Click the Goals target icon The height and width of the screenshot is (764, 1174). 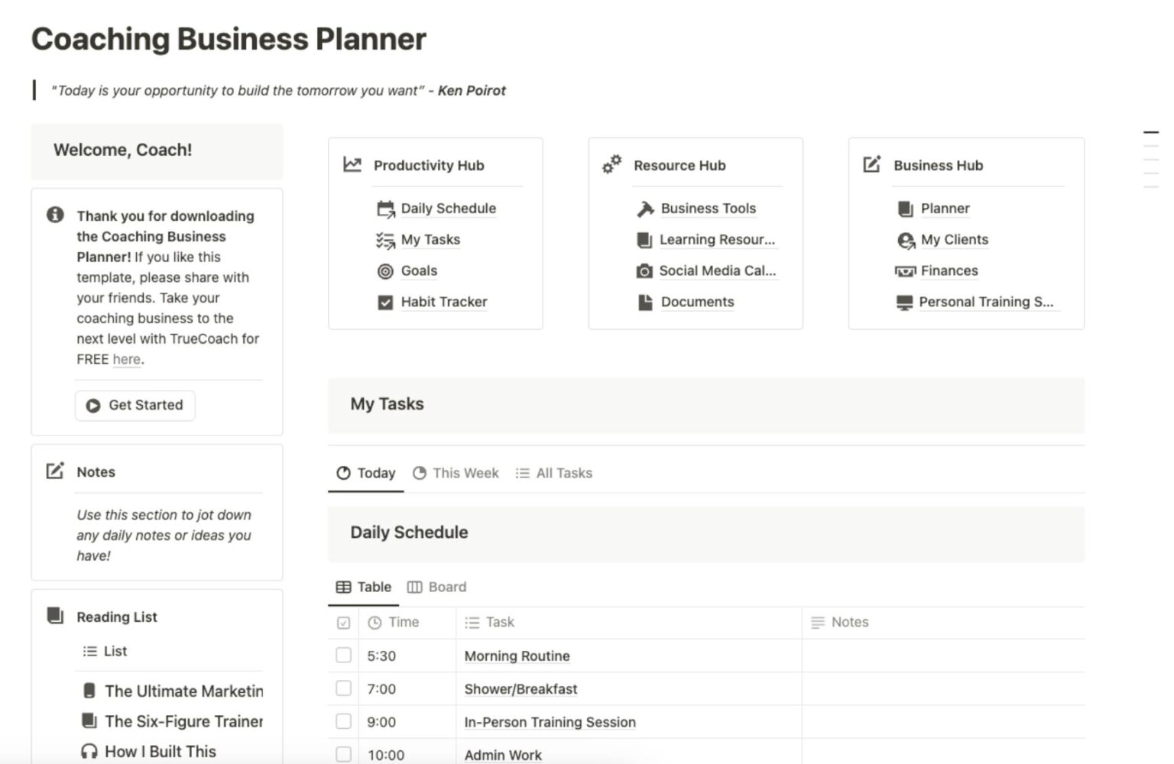click(x=385, y=271)
